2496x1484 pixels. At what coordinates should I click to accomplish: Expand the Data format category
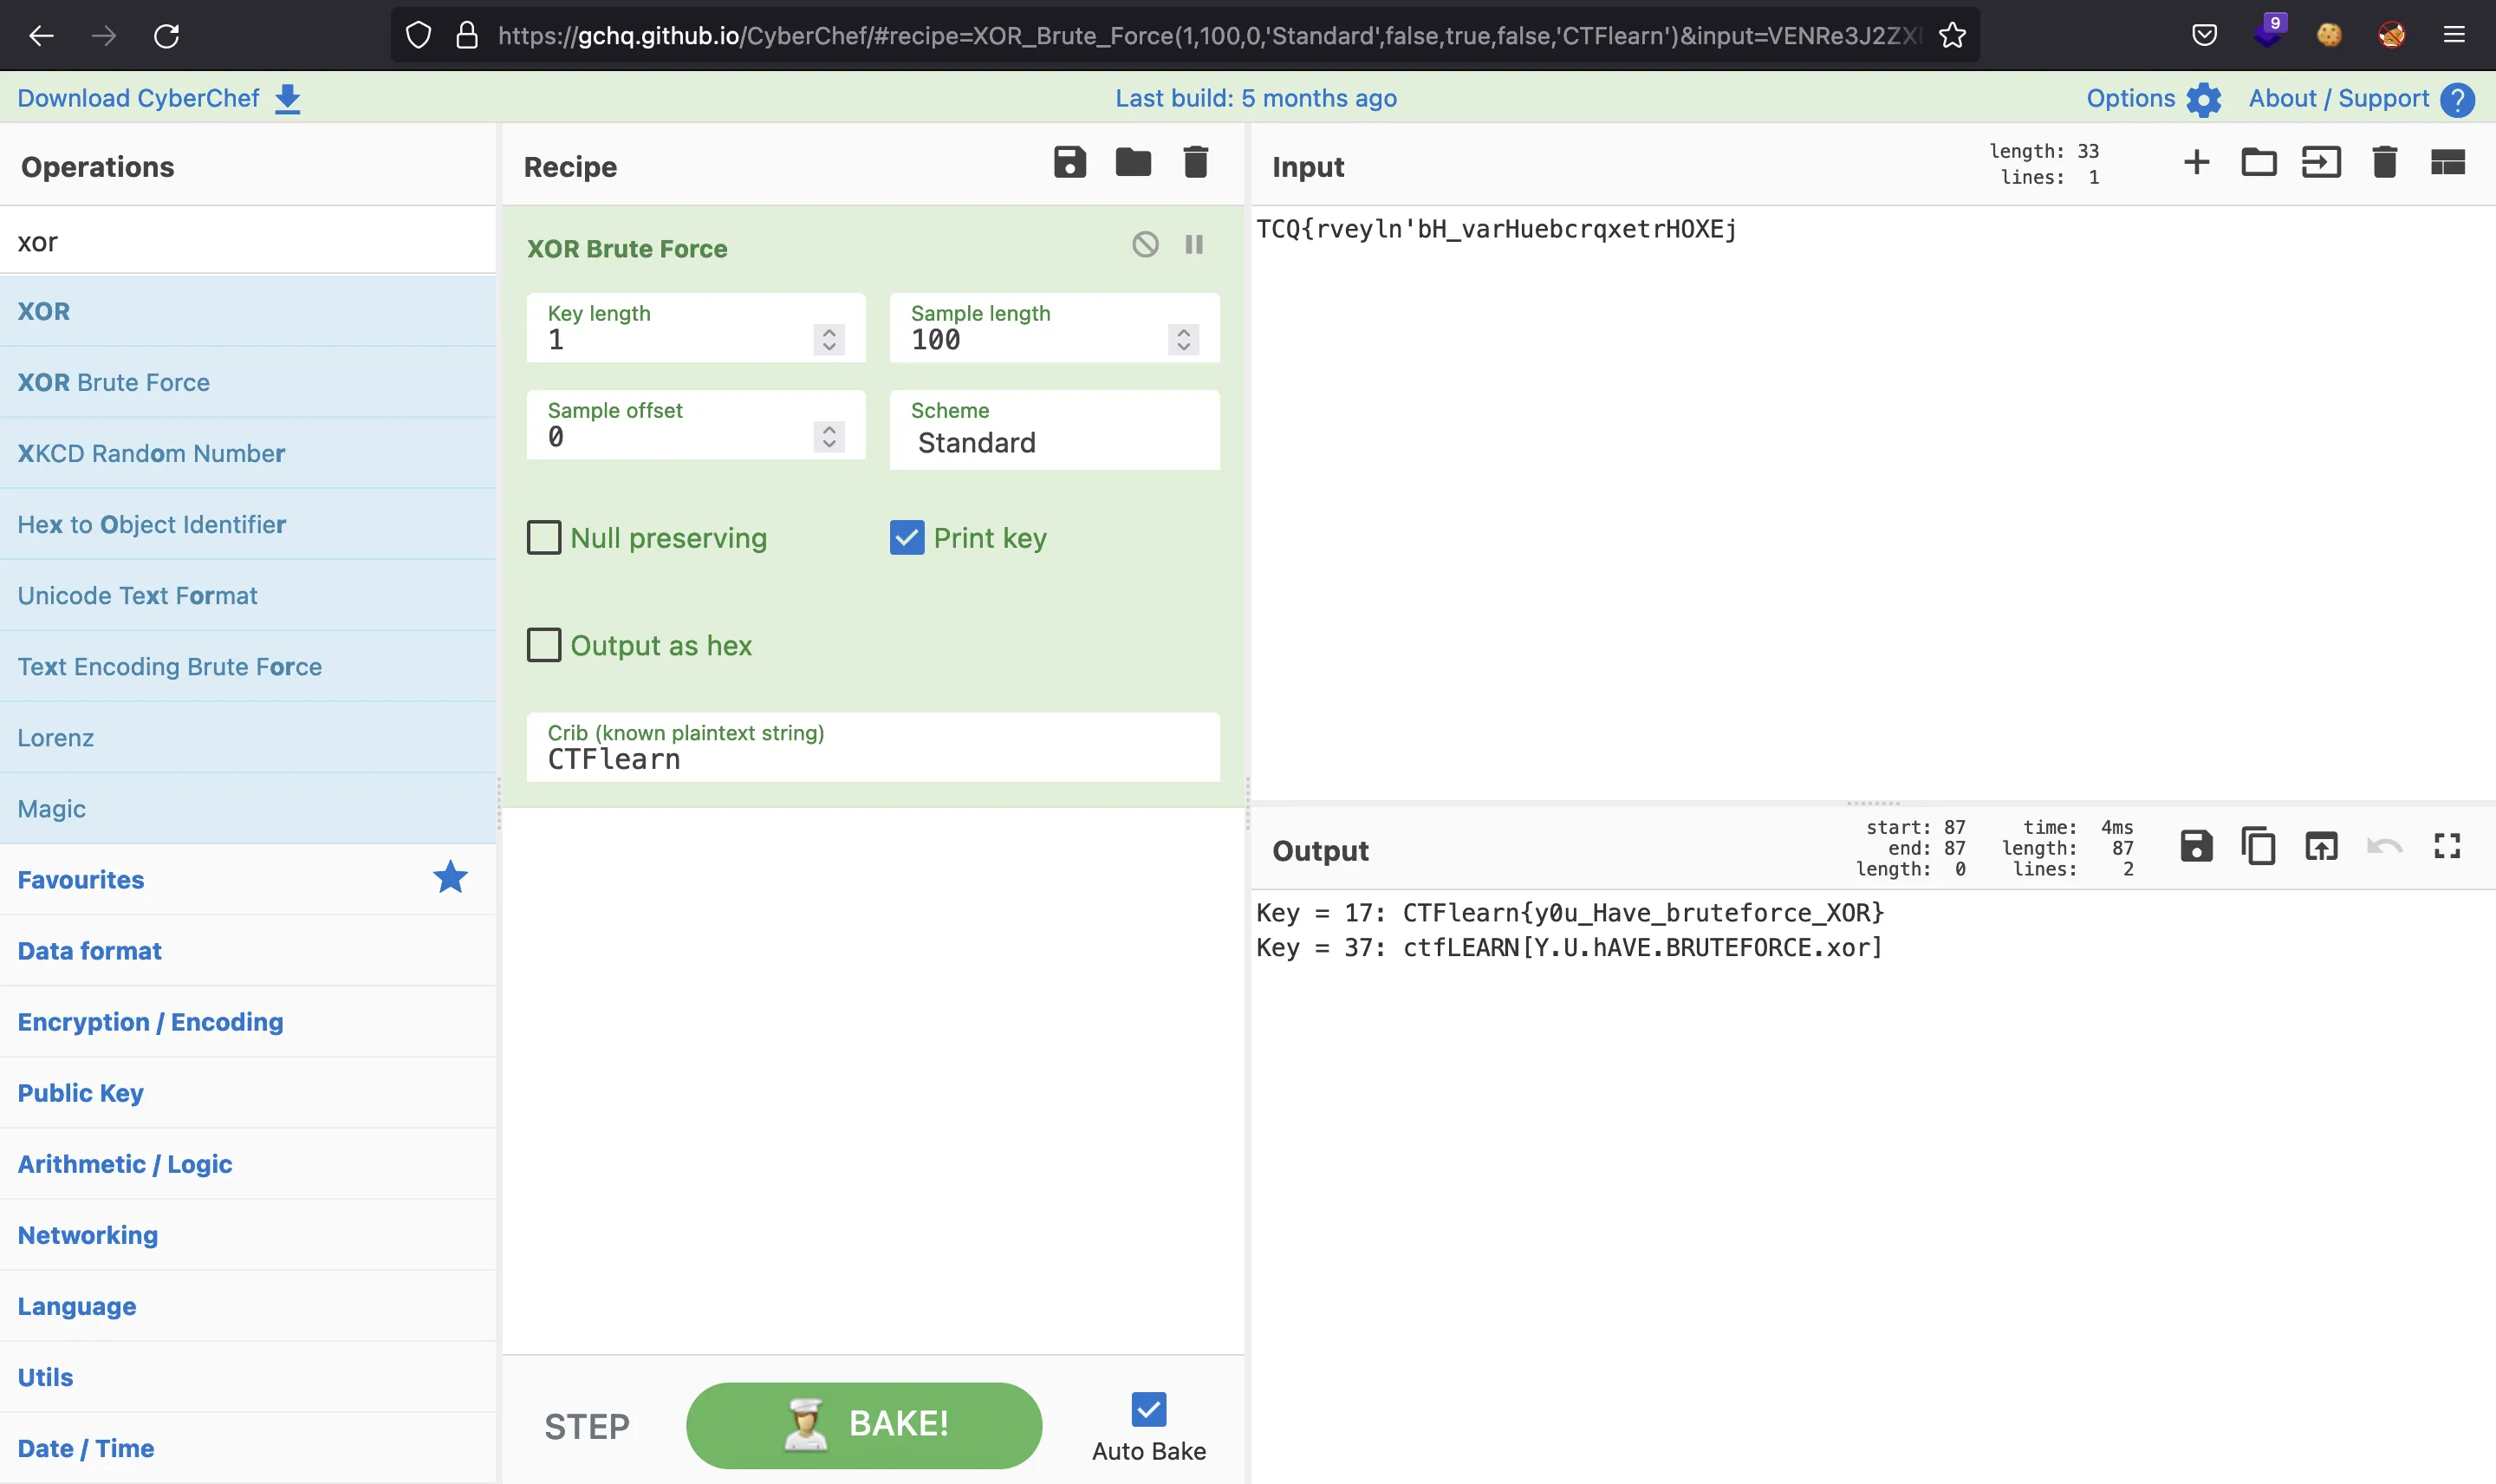pyautogui.click(x=248, y=950)
